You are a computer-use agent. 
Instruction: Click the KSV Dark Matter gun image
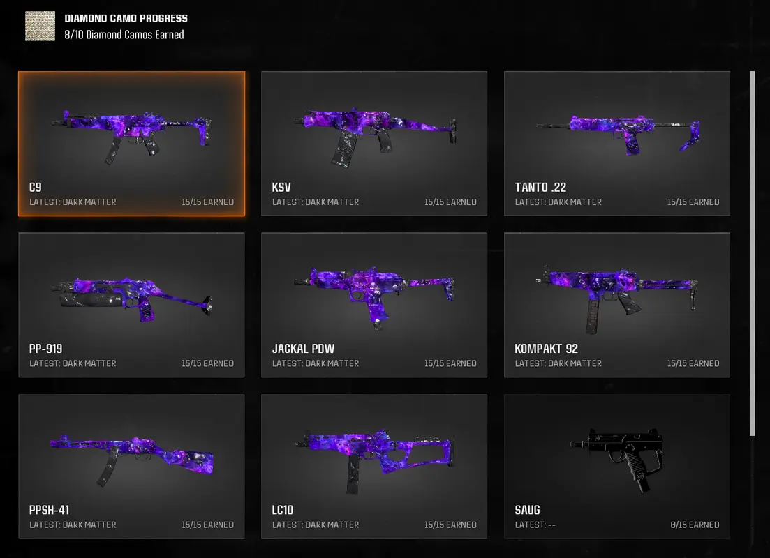tap(375, 137)
